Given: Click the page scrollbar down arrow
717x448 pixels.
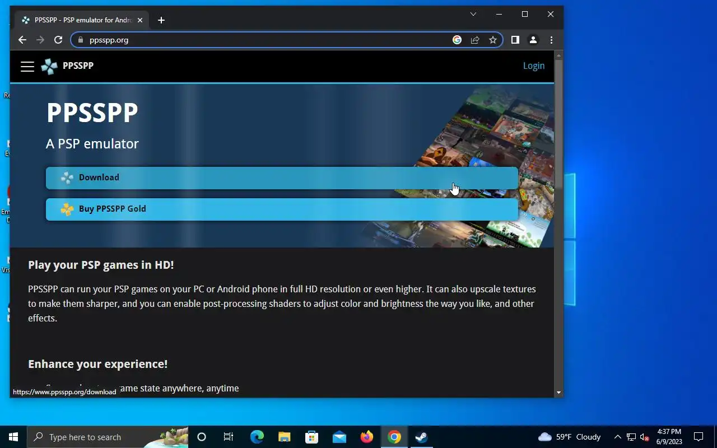Looking at the screenshot, I should click(558, 393).
